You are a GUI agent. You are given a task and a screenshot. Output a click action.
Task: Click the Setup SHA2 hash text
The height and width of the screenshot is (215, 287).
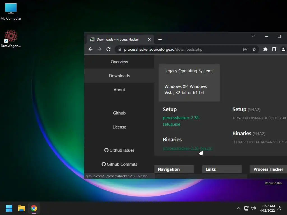(260, 118)
